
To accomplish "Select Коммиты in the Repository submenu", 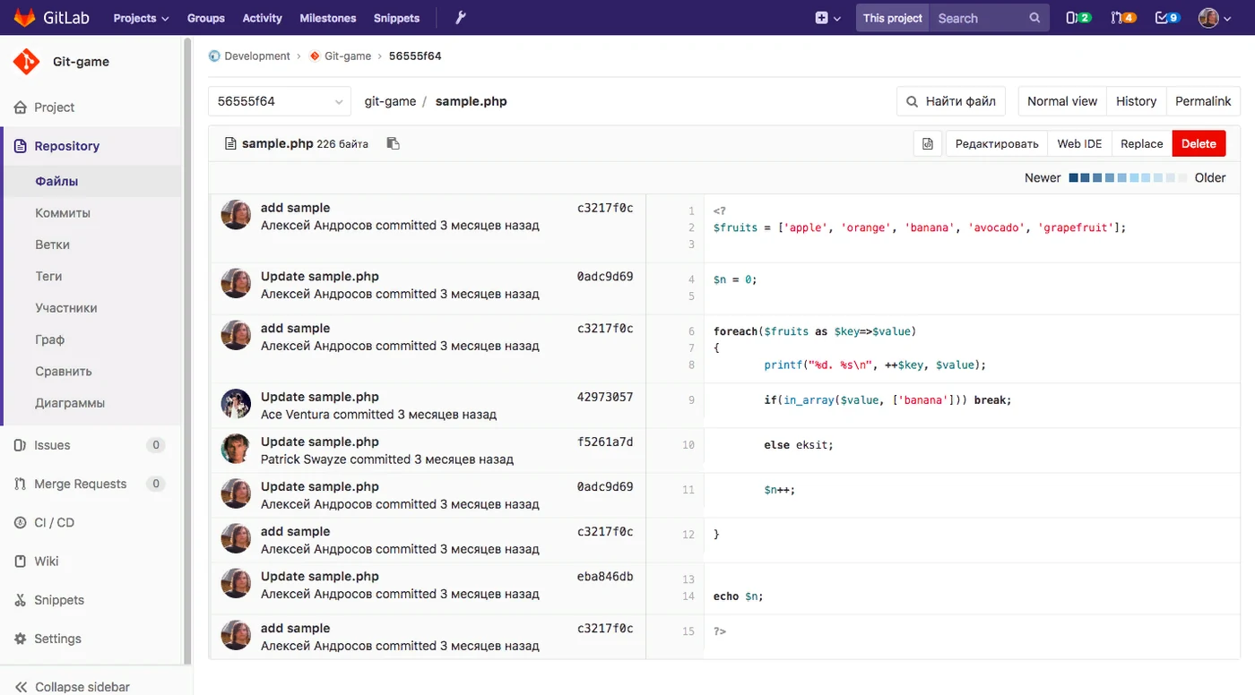I will [x=63, y=213].
